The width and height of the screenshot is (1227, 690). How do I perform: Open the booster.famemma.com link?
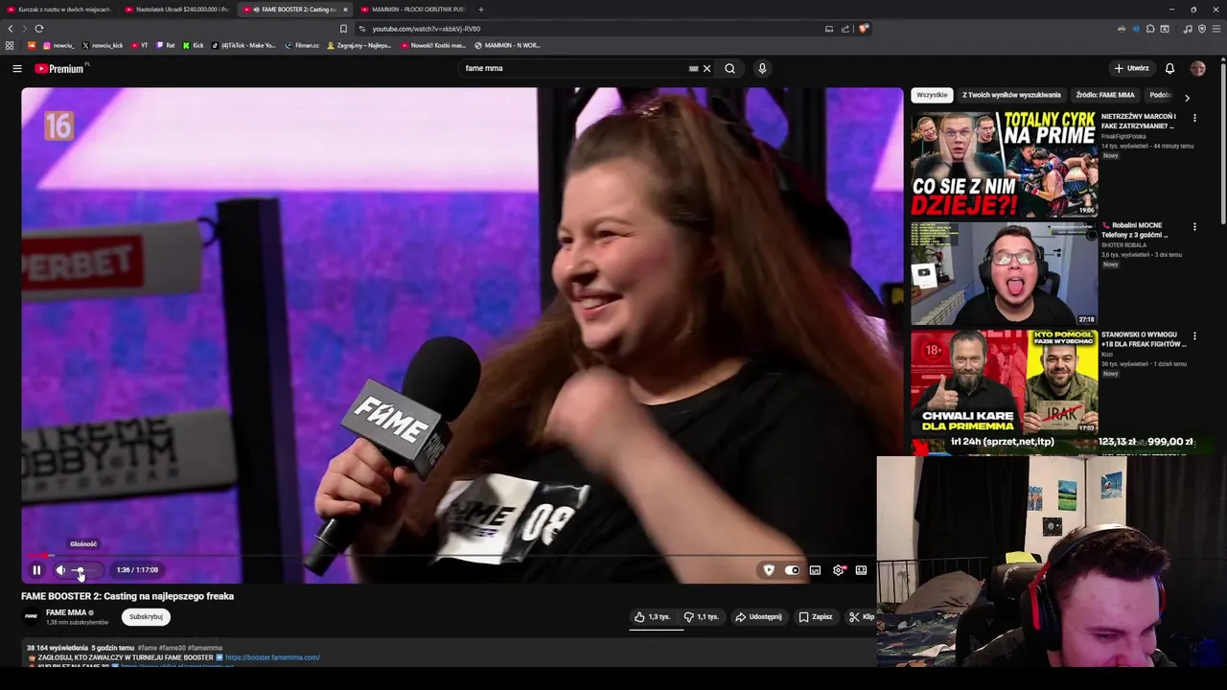pos(272,657)
